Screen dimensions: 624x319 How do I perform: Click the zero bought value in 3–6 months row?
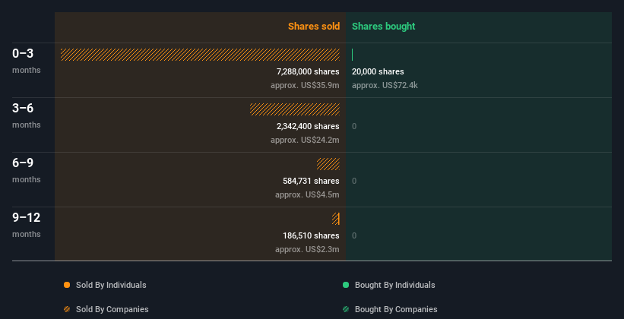354,127
